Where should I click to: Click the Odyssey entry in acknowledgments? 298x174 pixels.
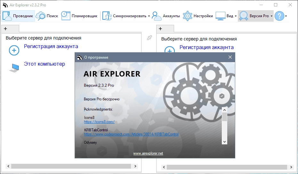[90, 142]
